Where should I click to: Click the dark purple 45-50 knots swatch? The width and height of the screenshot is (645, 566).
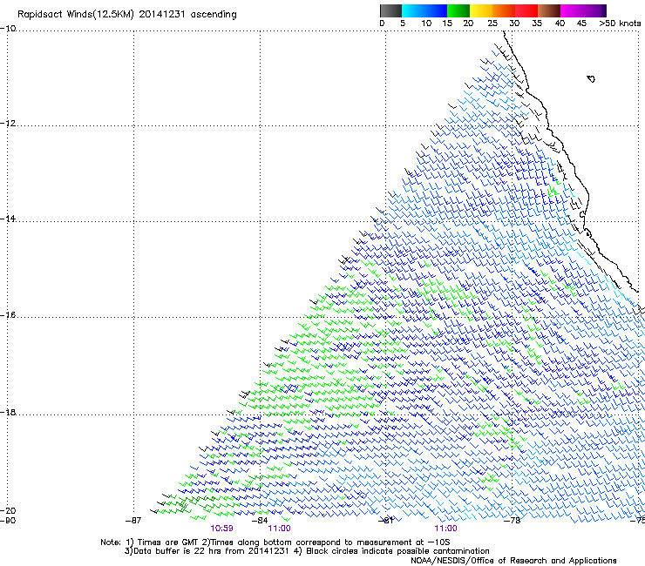[594, 10]
